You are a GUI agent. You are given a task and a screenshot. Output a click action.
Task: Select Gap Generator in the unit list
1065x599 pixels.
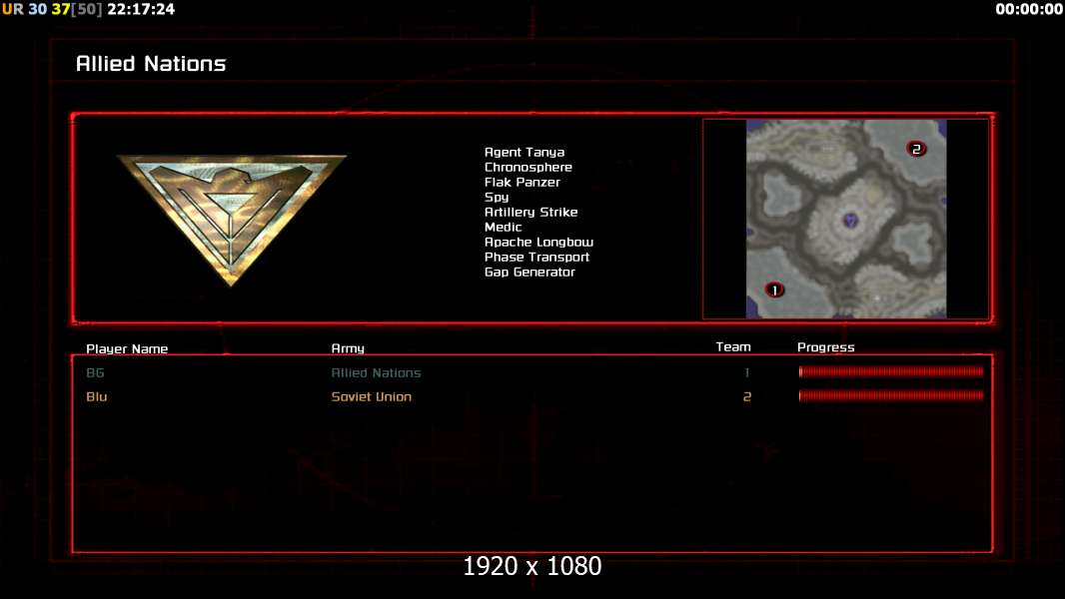(530, 272)
